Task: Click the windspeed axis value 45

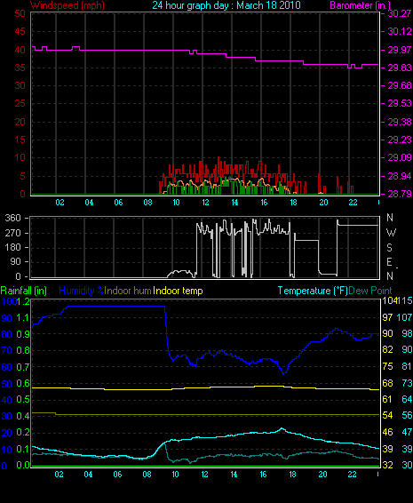Action: [x=20, y=31]
